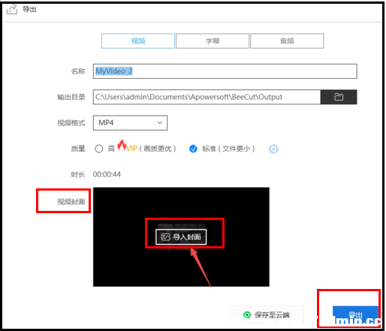Select standard quality smaller file option
Viewport: 386px width, 331px height.
[x=193, y=149]
